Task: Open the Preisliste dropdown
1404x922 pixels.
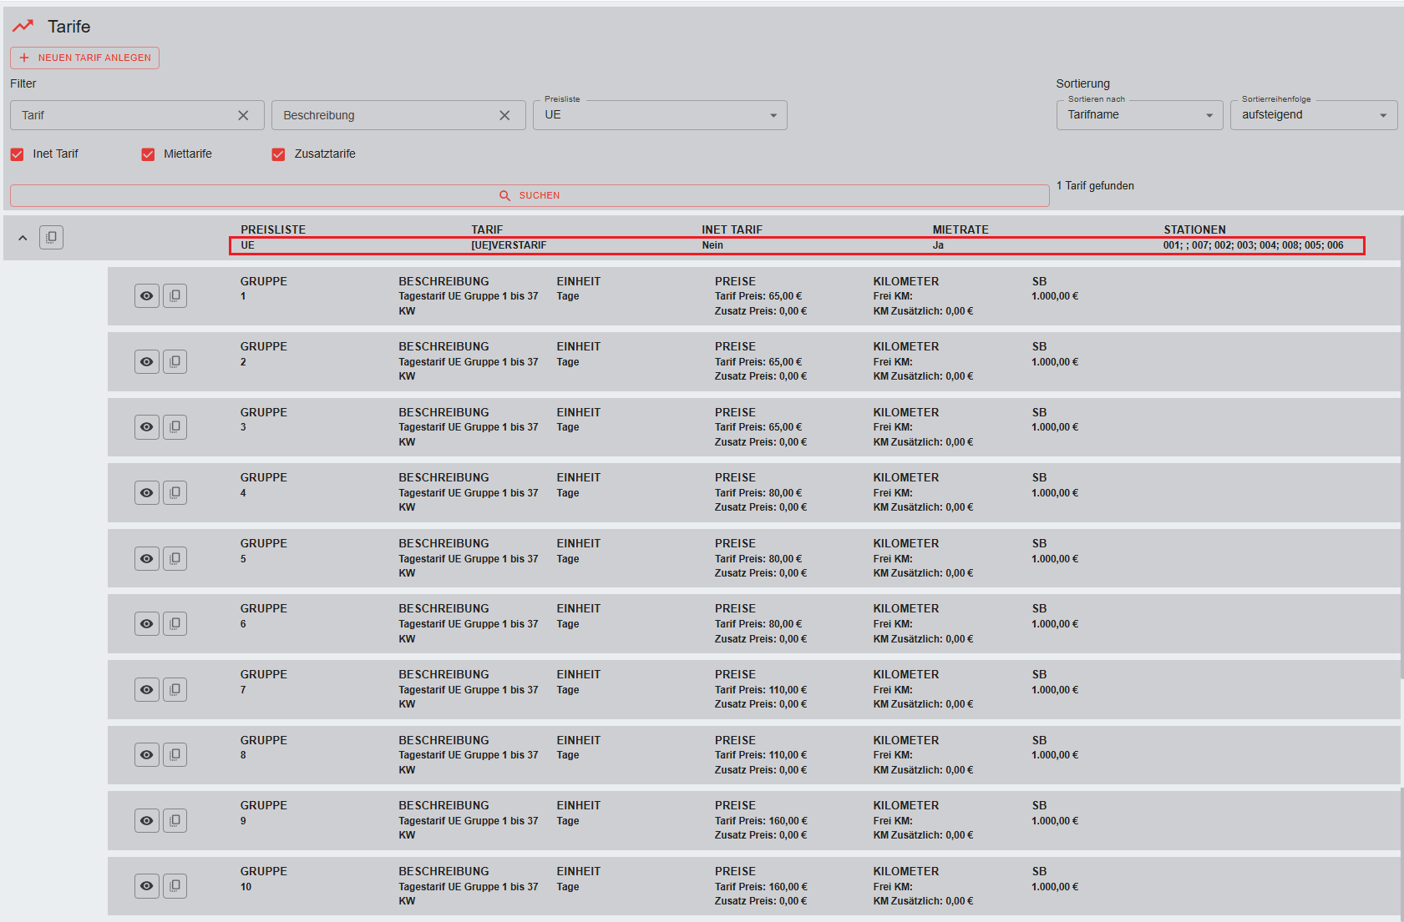Action: tap(660, 115)
